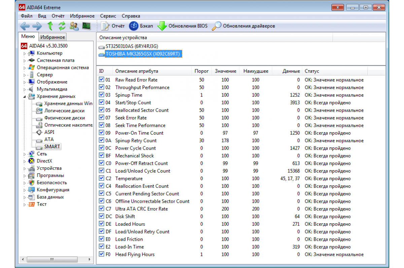Open the monitor diagnostics graph icon
Image resolution: width=404 pixels, height=268 pixels.
coord(87,26)
